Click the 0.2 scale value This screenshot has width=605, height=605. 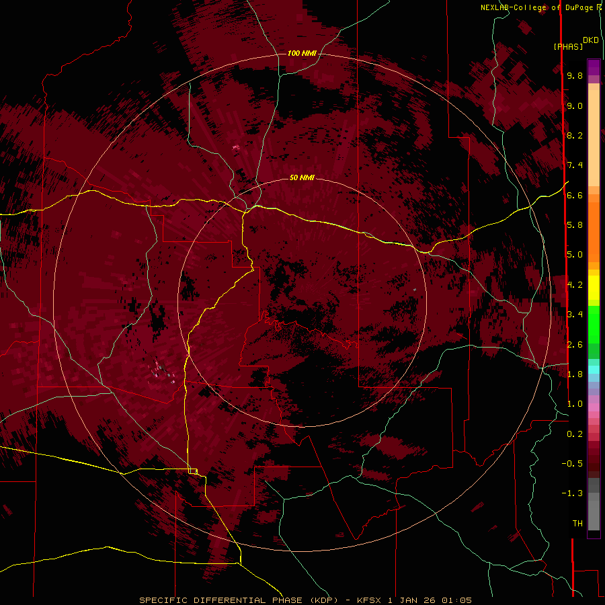pyautogui.click(x=575, y=434)
